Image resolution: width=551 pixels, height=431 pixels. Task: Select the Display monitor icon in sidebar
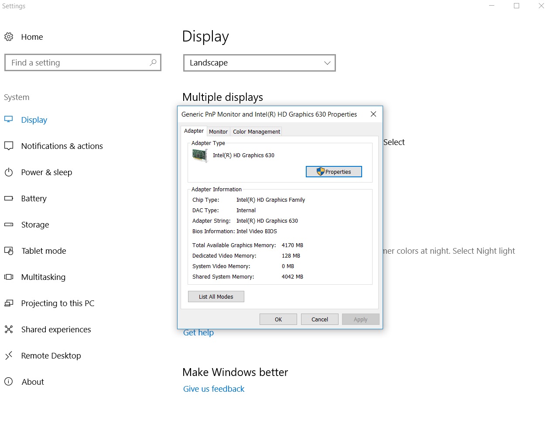click(x=9, y=119)
